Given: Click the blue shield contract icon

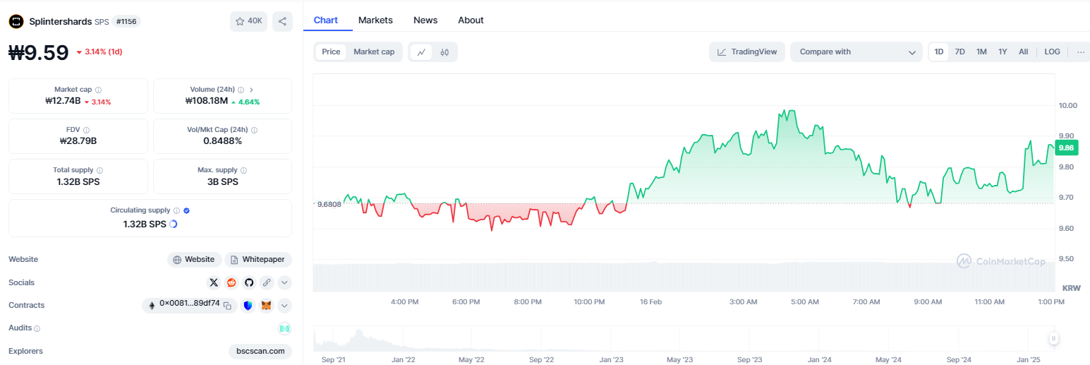Looking at the screenshot, I should pyautogui.click(x=248, y=306).
